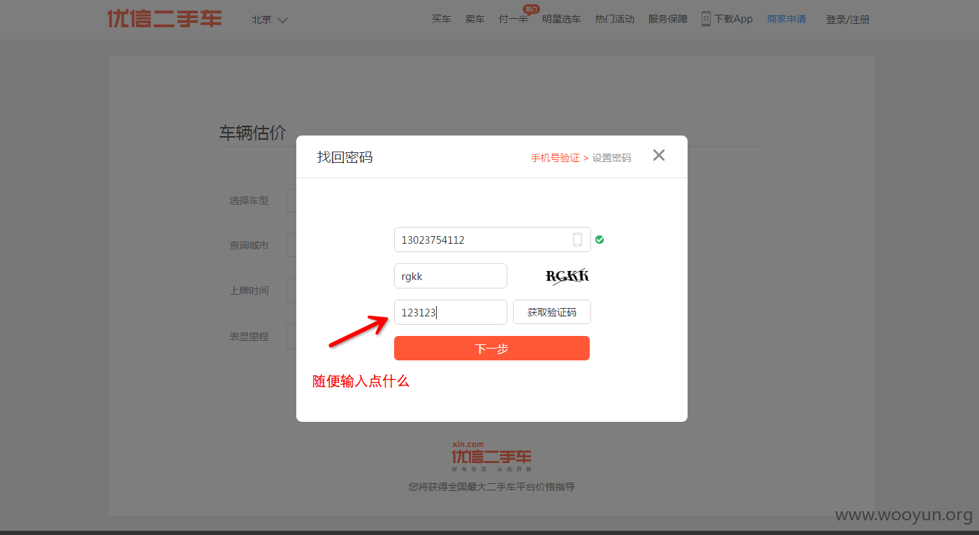The image size is (979, 535).
Task: Focus the captcha input containing rgkk
Action: tap(451, 276)
